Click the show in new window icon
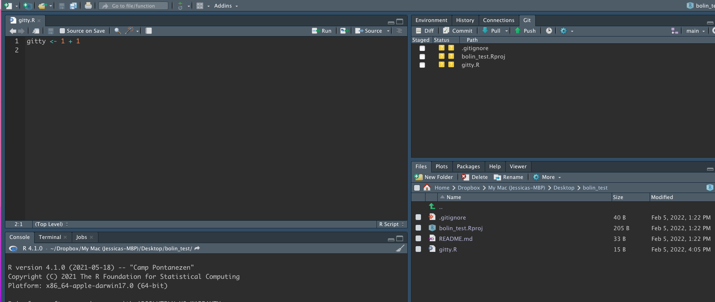This screenshot has width=715, height=302. pyautogui.click(x=36, y=31)
